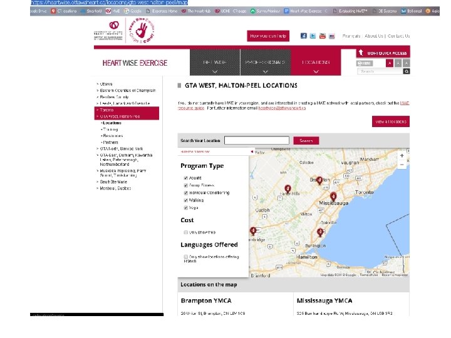This screenshot has height=338, width=451.
Task: Open the Google bookmark
Action: (x=133, y=11)
